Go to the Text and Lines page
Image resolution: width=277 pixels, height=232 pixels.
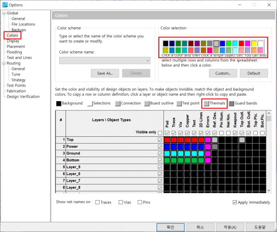tap(19, 57)
